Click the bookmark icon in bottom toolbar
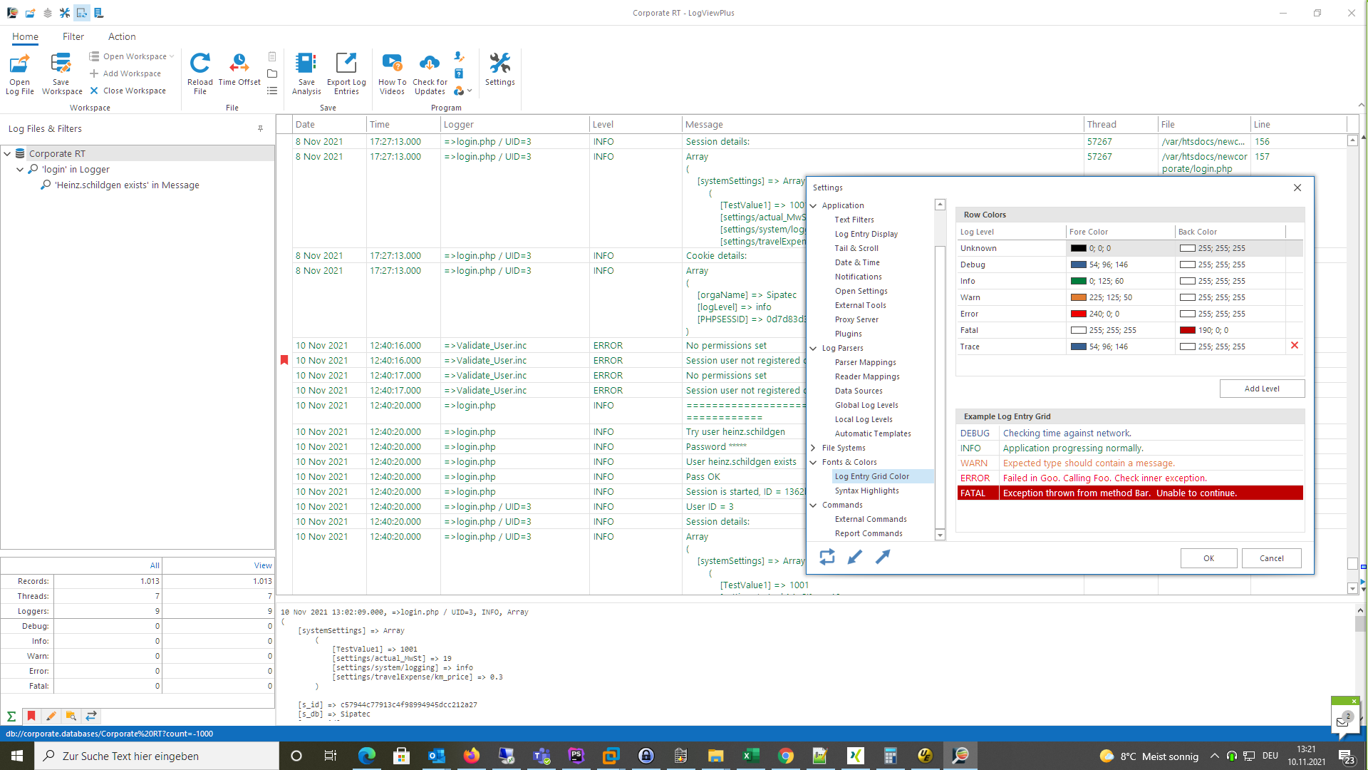Image resolution: width=1368 pixels, height=770 pixels. (31, 716)
